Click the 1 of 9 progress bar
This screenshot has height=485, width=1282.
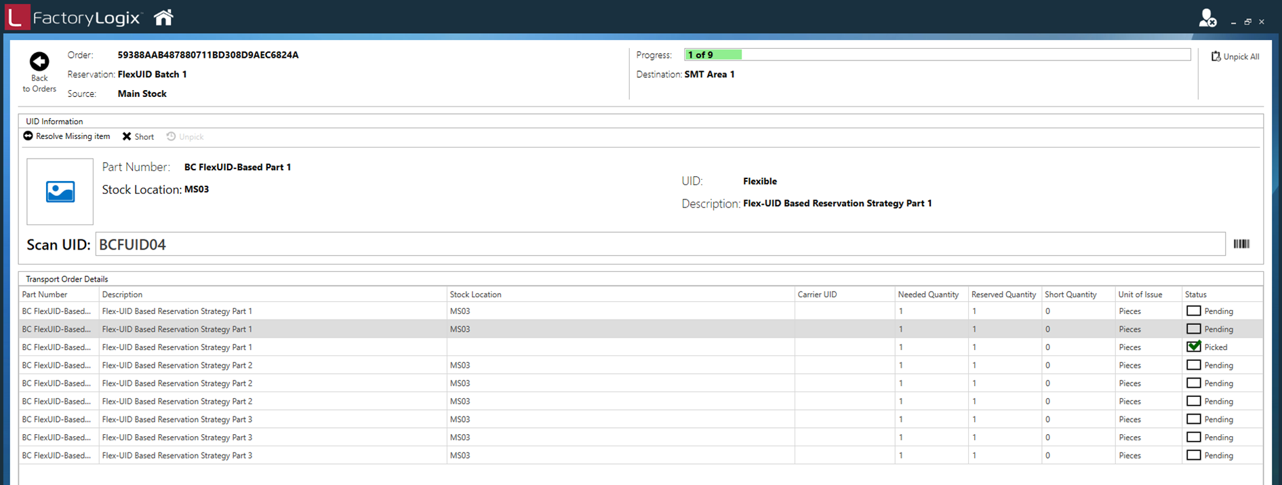pos(937,55)
